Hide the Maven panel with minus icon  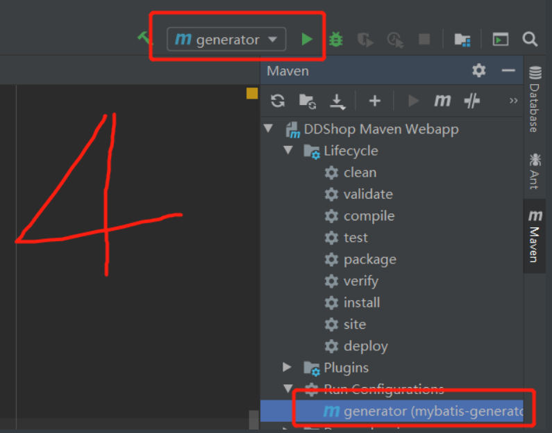508,70
